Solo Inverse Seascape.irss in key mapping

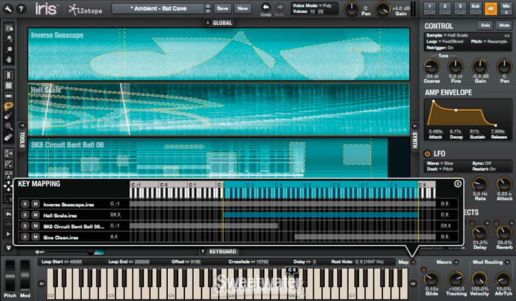pyautogui.click(x=25, y=204)
